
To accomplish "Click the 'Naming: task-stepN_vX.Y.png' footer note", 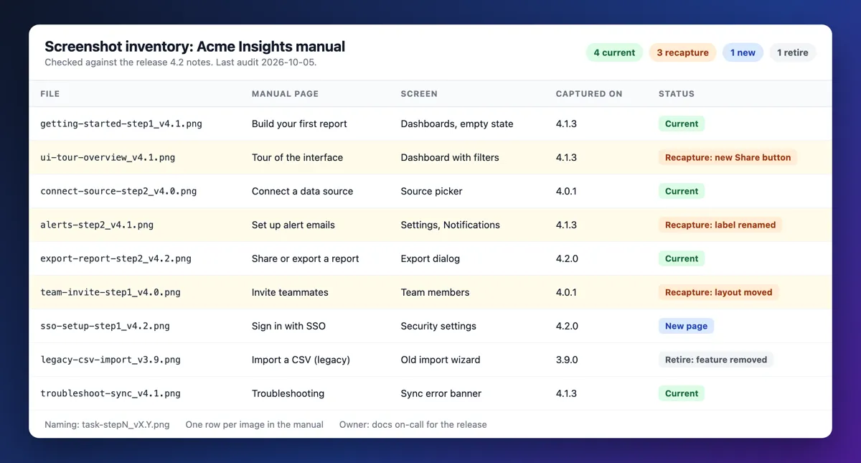I will click(107, 424).
